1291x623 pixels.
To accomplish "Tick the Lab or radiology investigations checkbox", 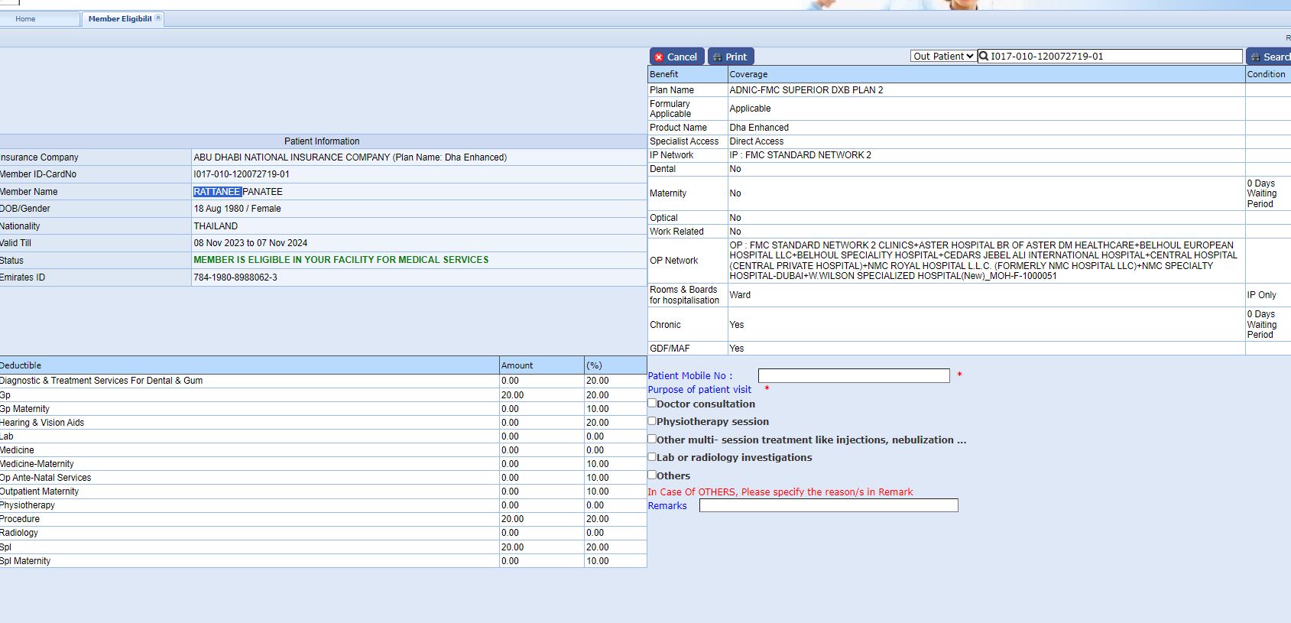I will [652, 456].
